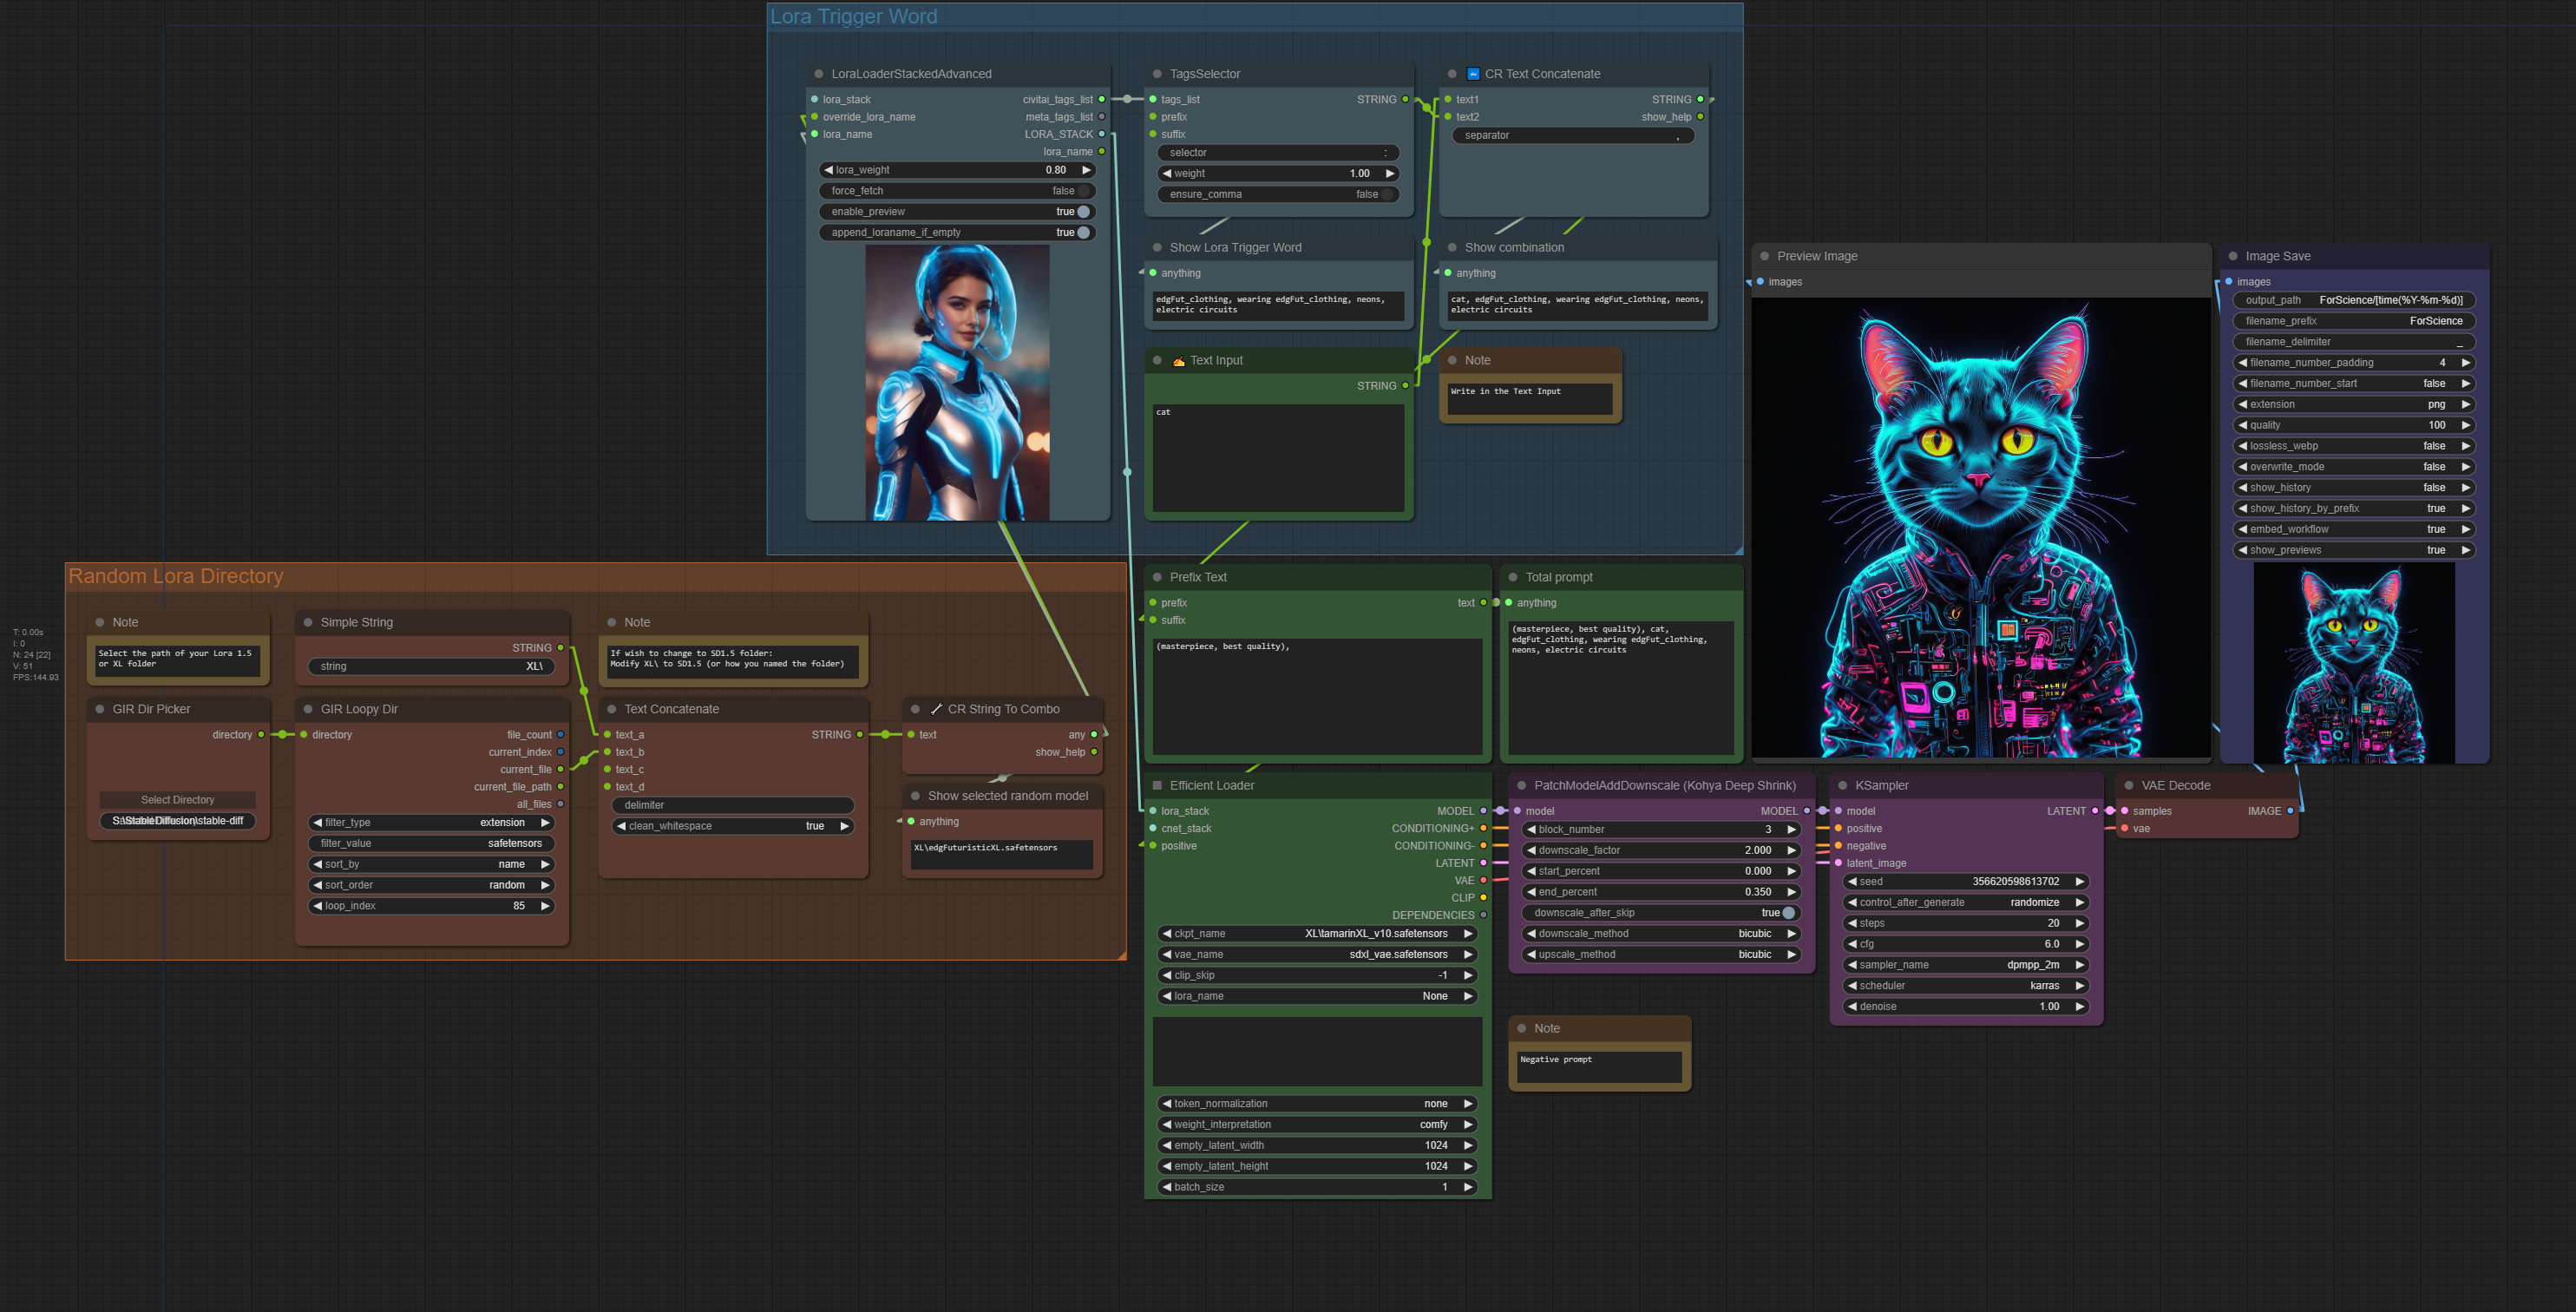This screenshot has width=2576, height=1312.
Task: Click the Text Input field containing cat
Action: point(1277,457)
